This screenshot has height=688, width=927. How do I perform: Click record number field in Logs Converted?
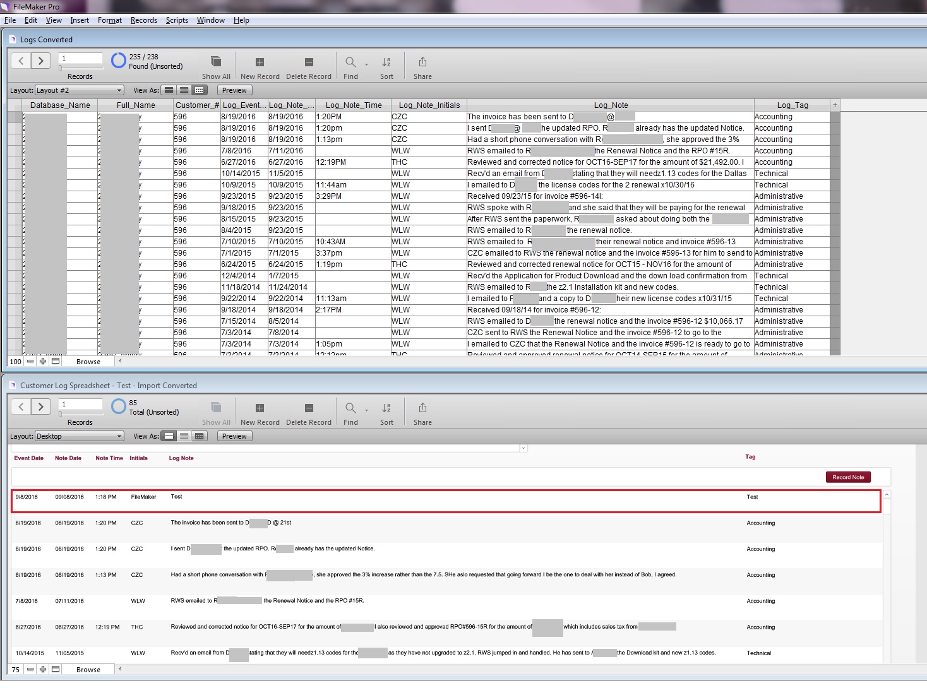coord(80,58)
